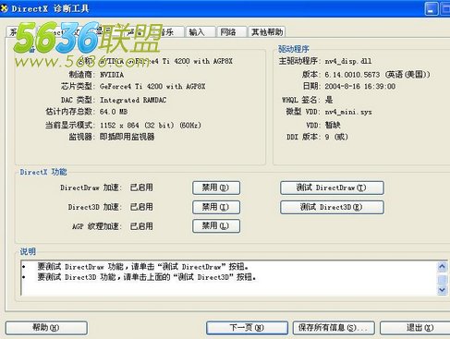450x339 pixels.
Task: Click mini VDD value "nv4_mini.sys"
Action: 348,112
